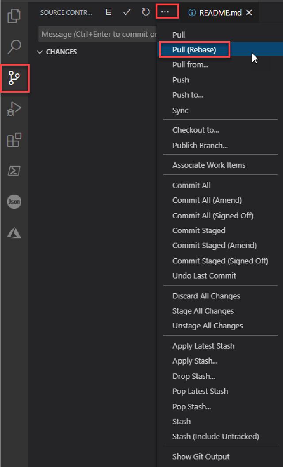Collapse the Changes section
Viewport: 283px width, 467px height.
tap(57, 52)
